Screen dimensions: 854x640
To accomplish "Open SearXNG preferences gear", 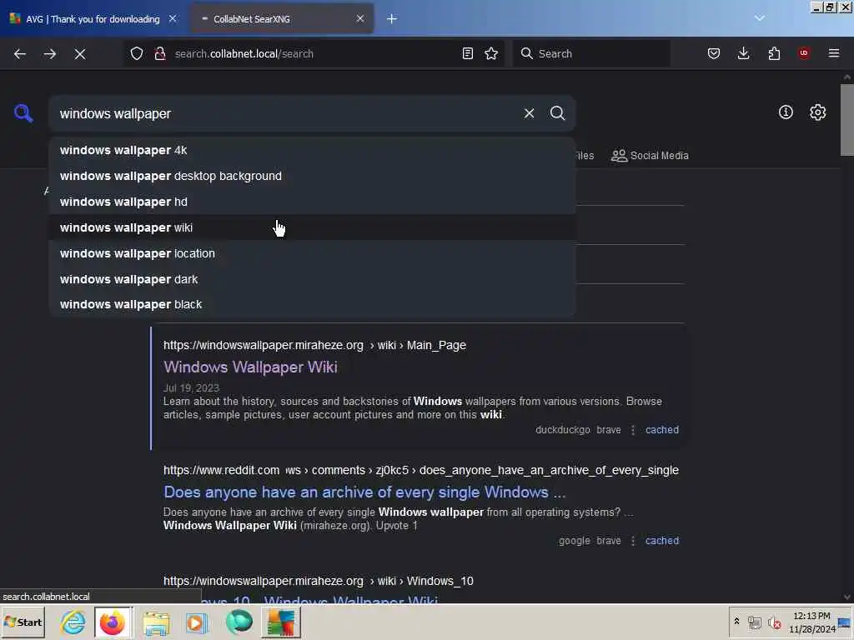I will tap(817, 112).
